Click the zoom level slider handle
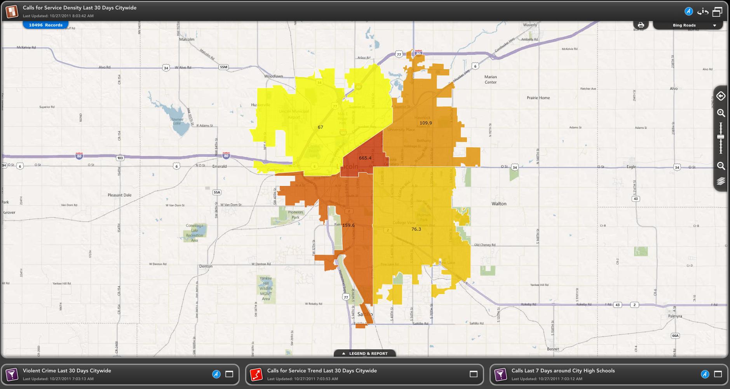Image resolution: width=730 pixels, height=389 pixels. coord(721,137)
